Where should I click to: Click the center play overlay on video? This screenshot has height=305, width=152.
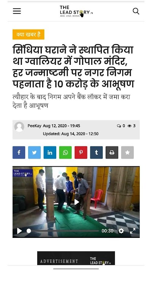coord(77,202)
